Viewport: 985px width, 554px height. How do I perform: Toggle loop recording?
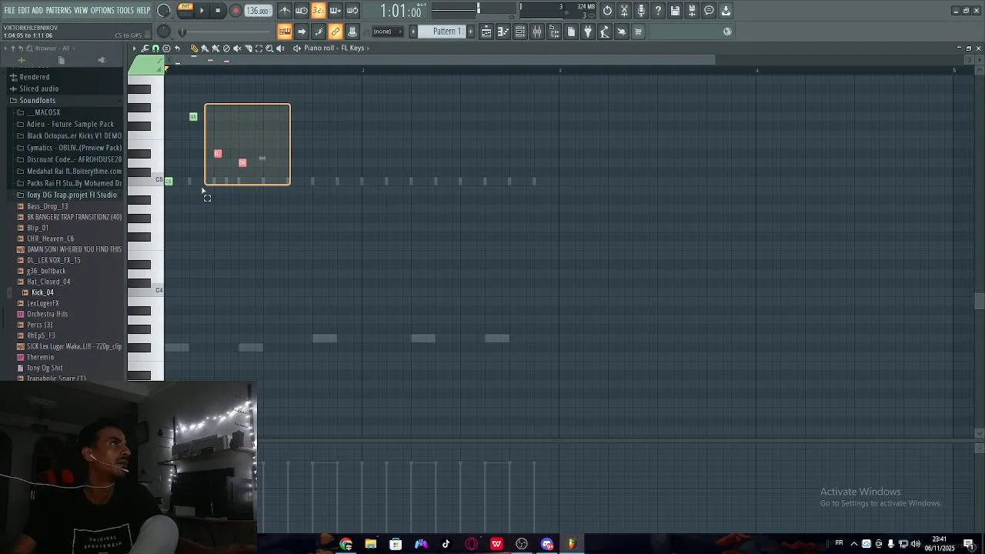pos(352,11)
